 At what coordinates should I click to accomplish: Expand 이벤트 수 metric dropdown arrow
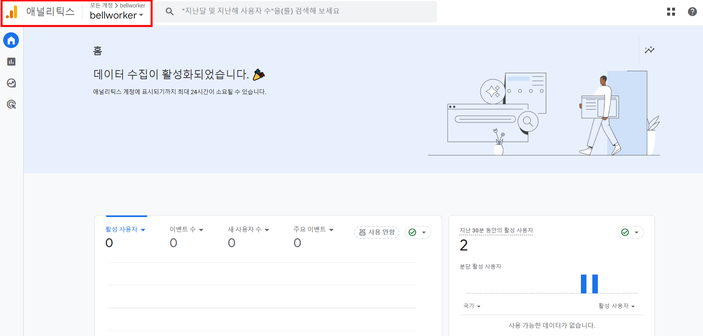[x=201, y=230]
